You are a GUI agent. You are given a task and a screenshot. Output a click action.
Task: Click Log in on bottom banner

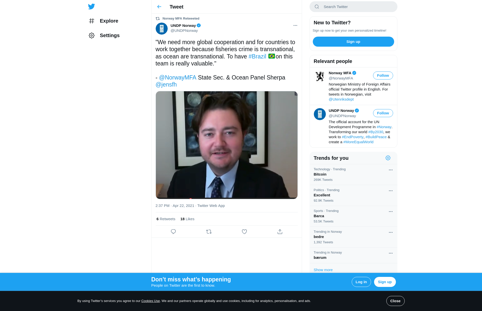(x=361, y=282)
